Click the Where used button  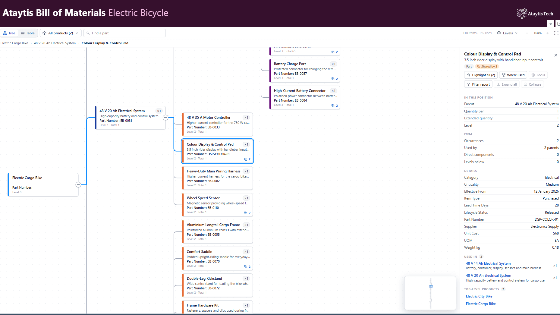coord(513,75)
